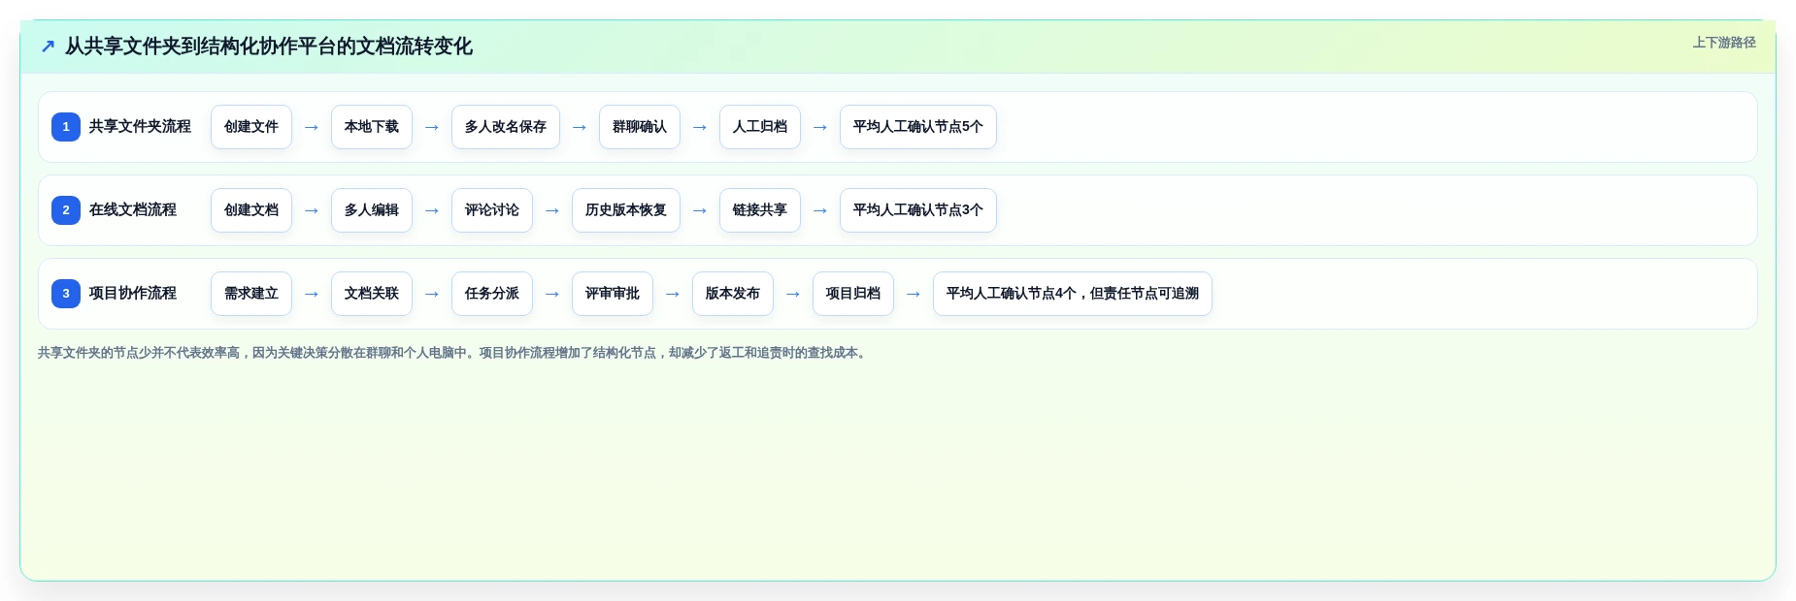Click the 评论讨论 step chip
Screen dimensions: 1796x601
pyautogui.click(x=492, y=210)
